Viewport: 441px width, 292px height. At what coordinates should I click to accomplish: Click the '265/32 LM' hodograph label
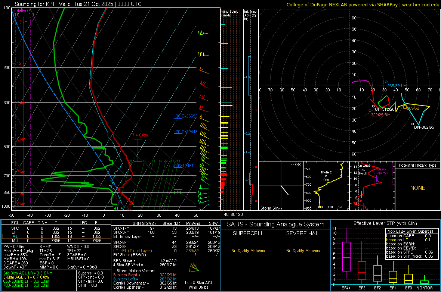coord(397,86)
